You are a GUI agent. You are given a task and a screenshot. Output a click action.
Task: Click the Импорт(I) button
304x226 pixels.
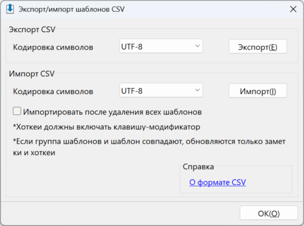coord(258,91)
